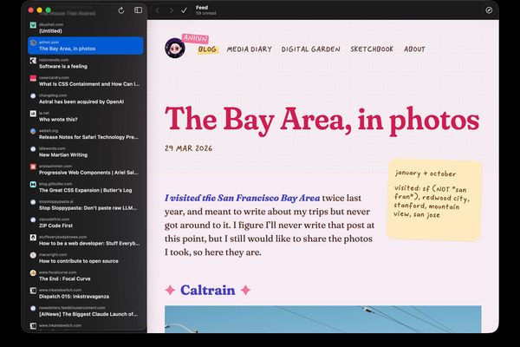Click the 'Feed' title in the toolbar

pos(202,7)
